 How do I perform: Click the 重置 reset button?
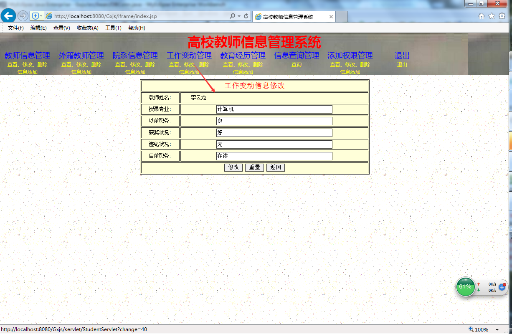(x=254, y=167)
